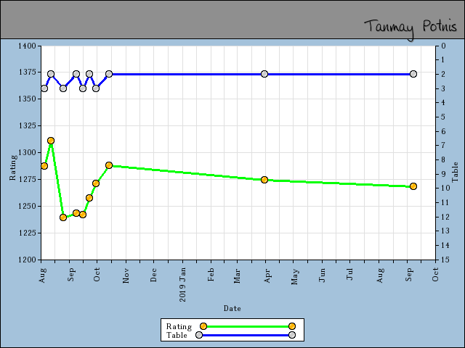Click the green Rating line sample in legend
Screen dimensions: 465x348
[248, 326]
